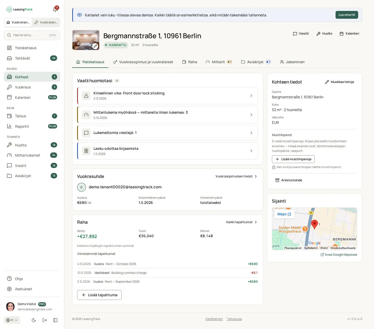
Task: Expand the Lukemattomia viestejä row chevron
Action: 251,133
